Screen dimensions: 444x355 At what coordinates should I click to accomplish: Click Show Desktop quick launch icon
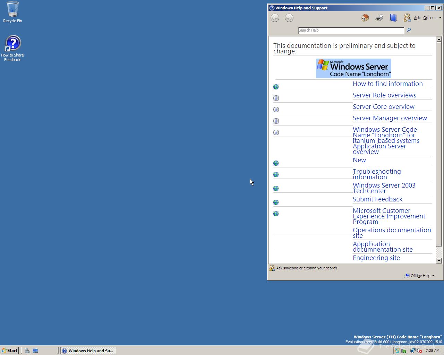tap(35, 350)
